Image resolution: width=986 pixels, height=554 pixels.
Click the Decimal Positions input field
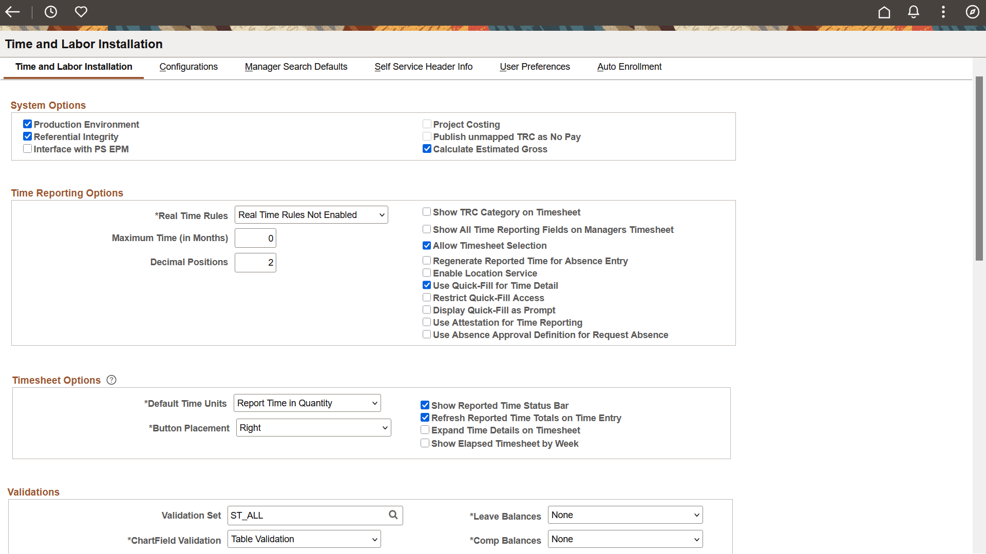(255, 263)
